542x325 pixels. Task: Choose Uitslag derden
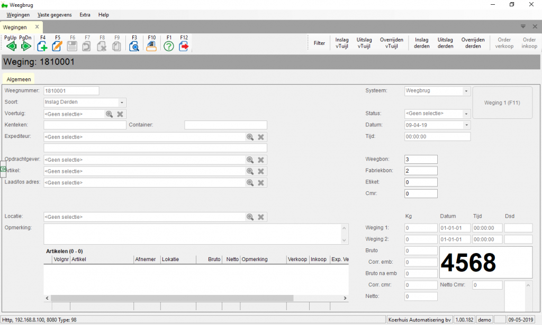tap(445, 43)
